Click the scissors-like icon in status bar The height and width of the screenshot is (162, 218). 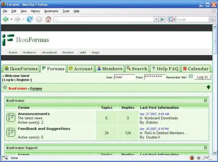click(207, 158)
